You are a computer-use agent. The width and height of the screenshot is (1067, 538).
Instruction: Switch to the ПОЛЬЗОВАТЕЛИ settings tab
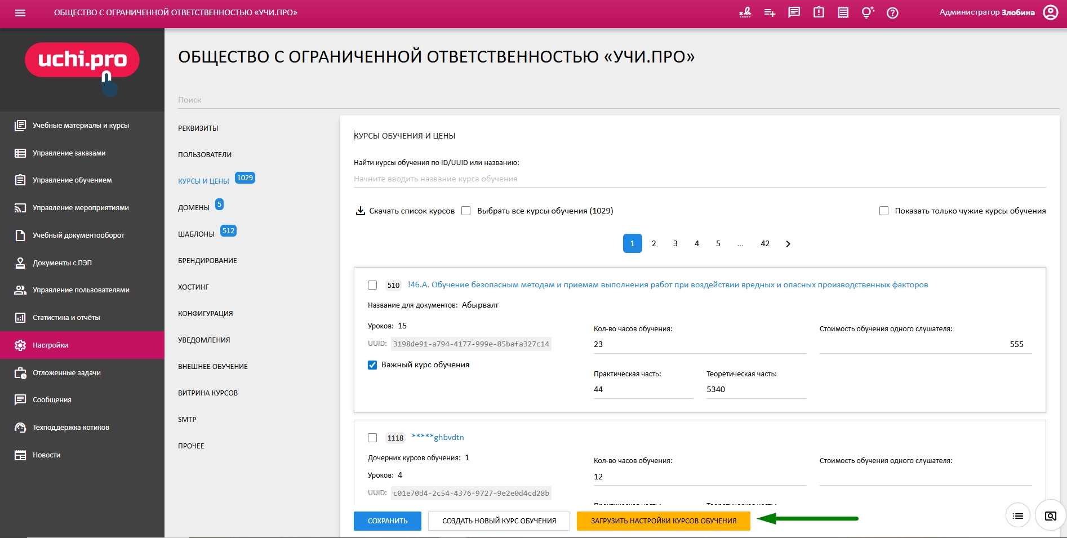coord(205,155)
